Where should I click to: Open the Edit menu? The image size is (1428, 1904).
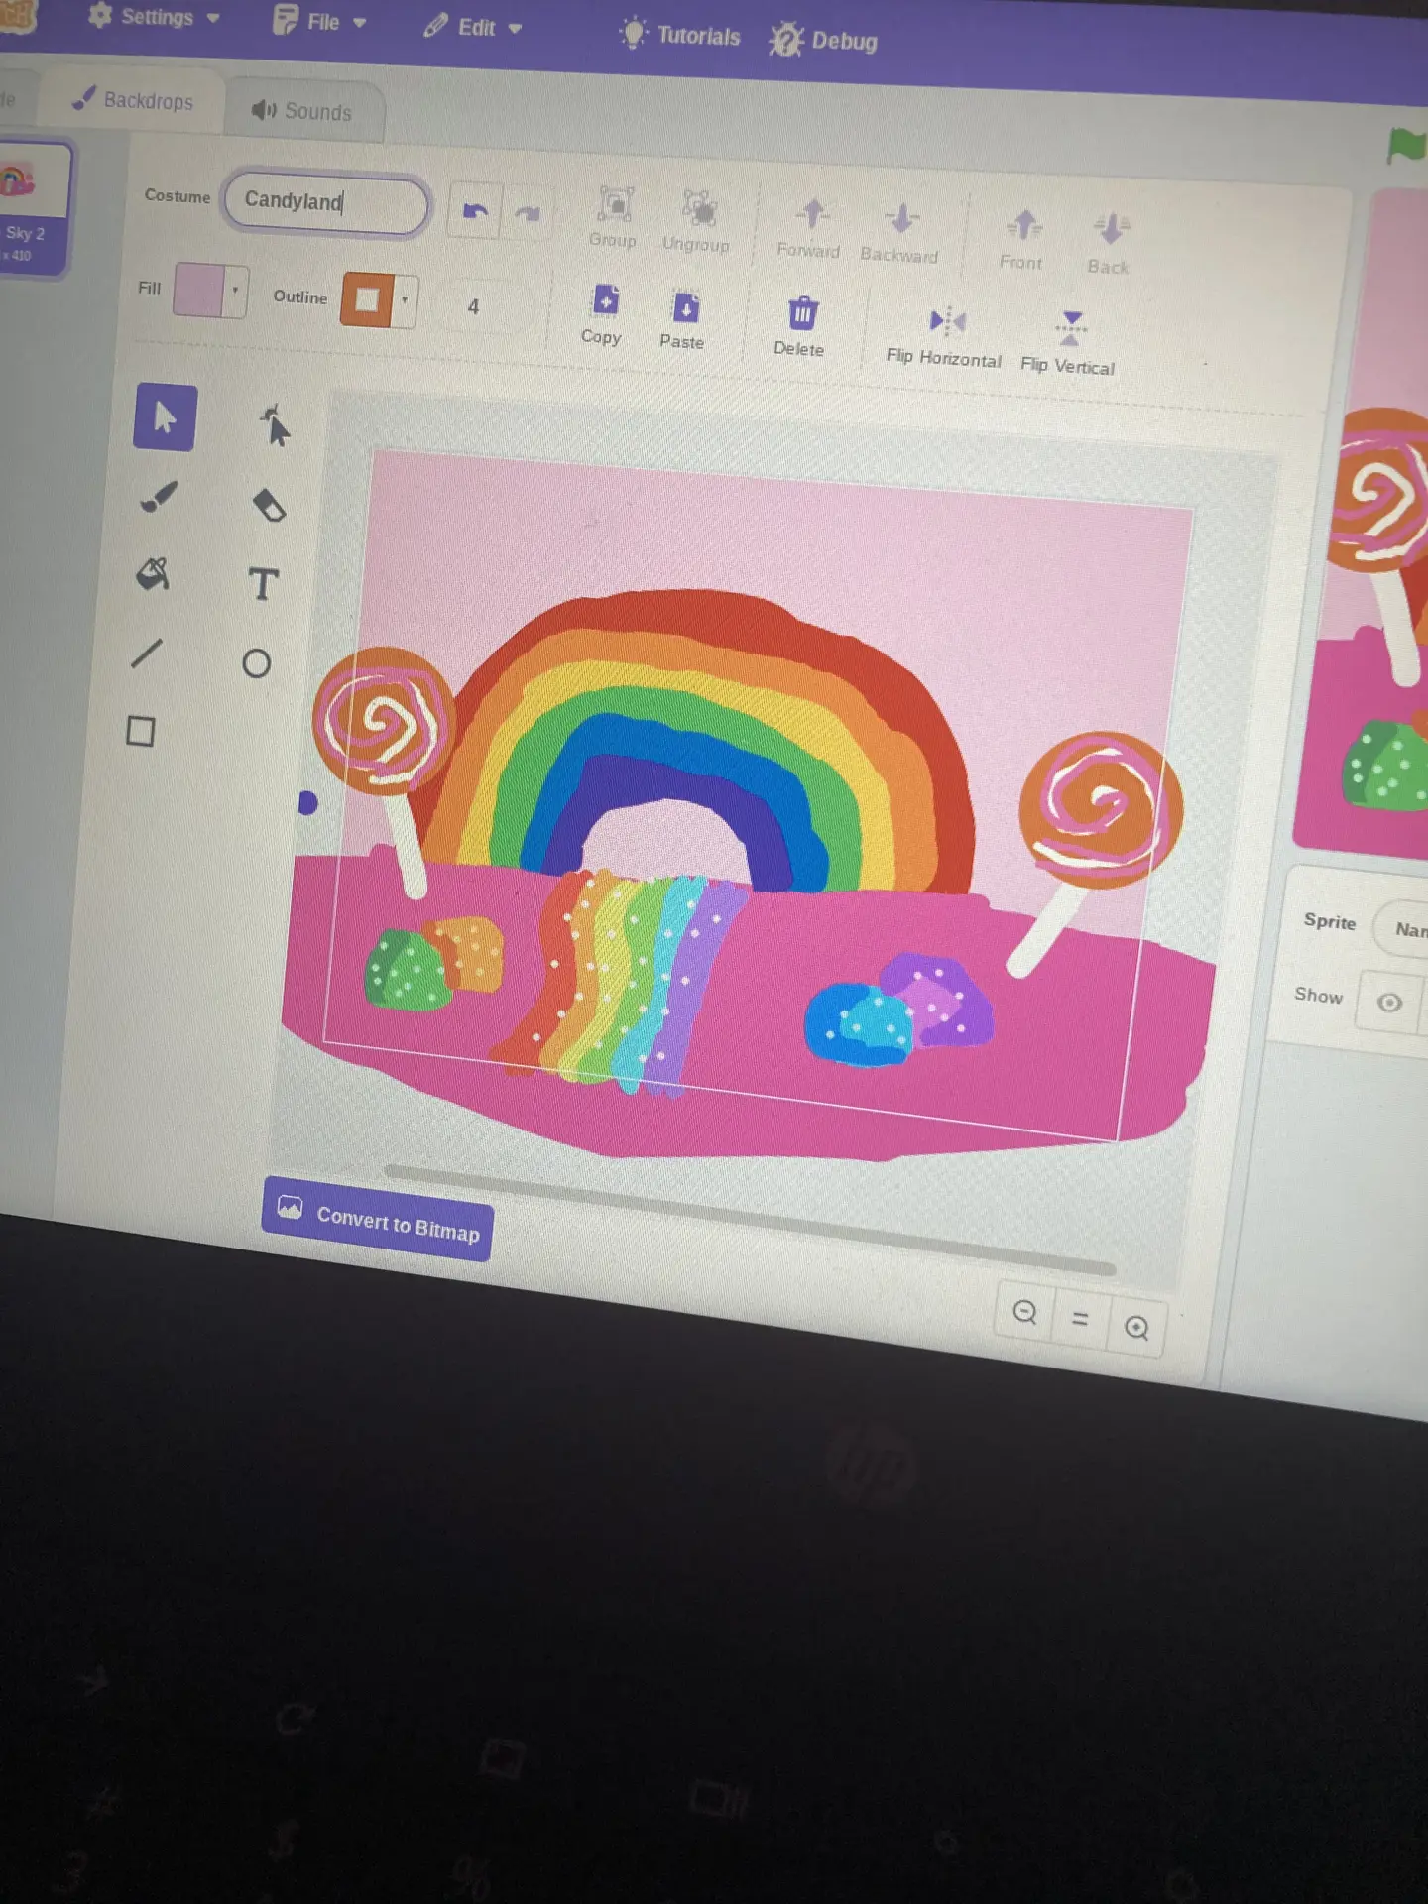pyautogui.click(x=472, y=28)
